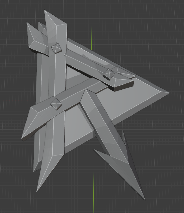Select the pyramid stud on the upper diagonal bar
The width and height of the screenshot is (184, 213).
coord(109,74)
